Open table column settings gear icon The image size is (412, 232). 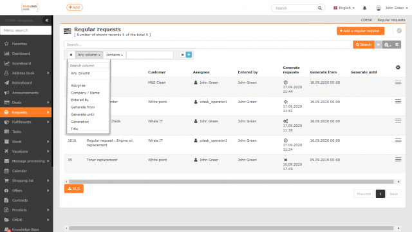pos(398,68)
